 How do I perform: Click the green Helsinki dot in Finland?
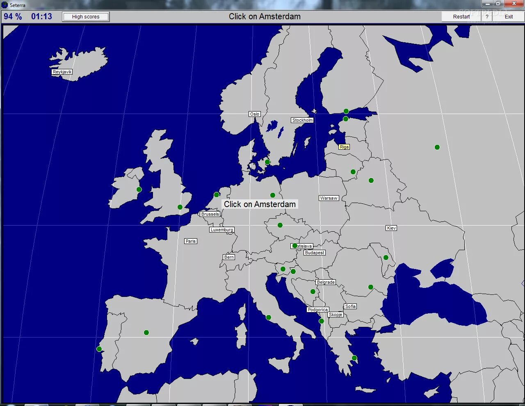coord(346,111)
